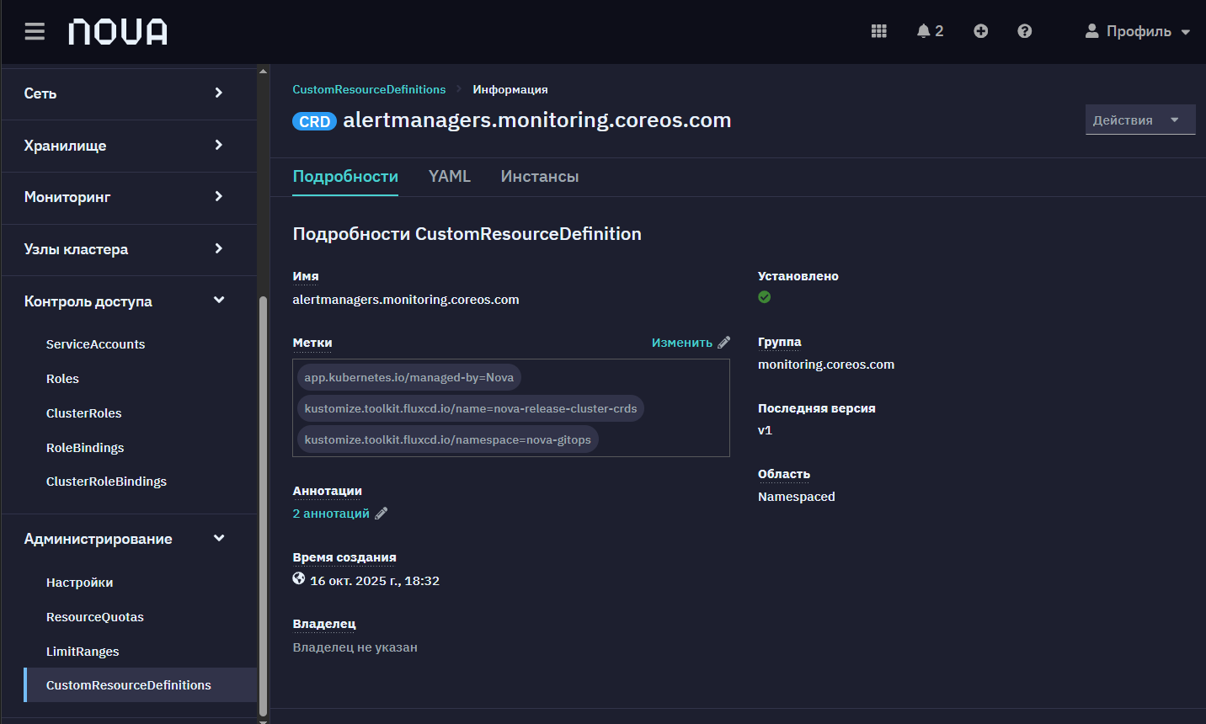Open the Действия actions dropdown
This screenshot has width=1206, height=724.
(x=1140, y=120)
